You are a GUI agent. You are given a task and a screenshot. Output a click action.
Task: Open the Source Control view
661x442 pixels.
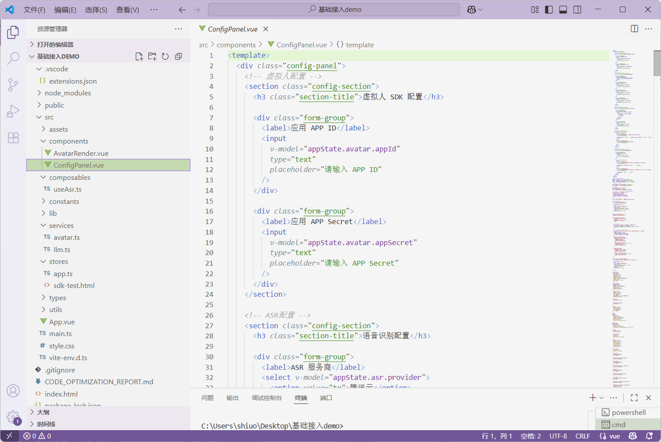click(x=13, y=85)
